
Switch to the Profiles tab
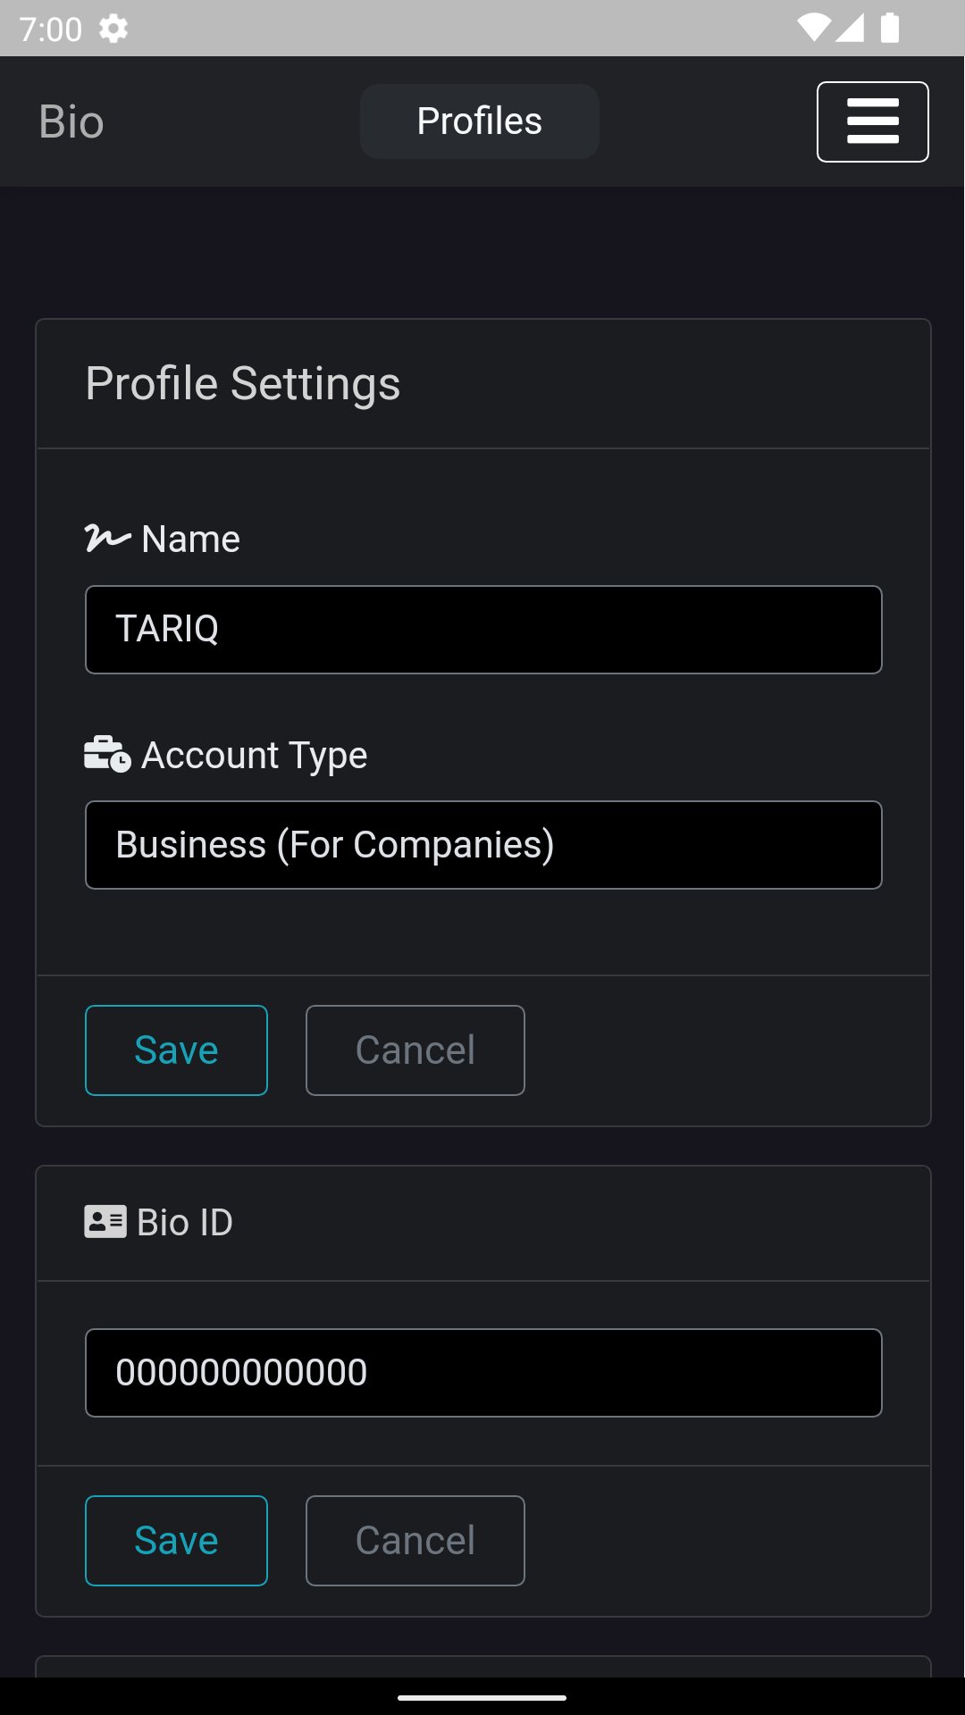[x=480, y=121]
